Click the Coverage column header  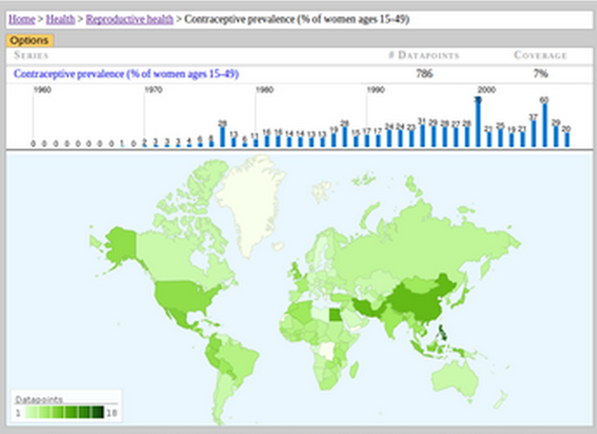(540, 55)
